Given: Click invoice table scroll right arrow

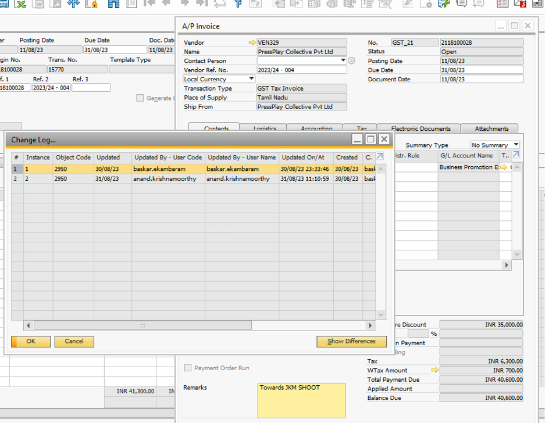Looking at the screenshot, I should click(507, 265).
